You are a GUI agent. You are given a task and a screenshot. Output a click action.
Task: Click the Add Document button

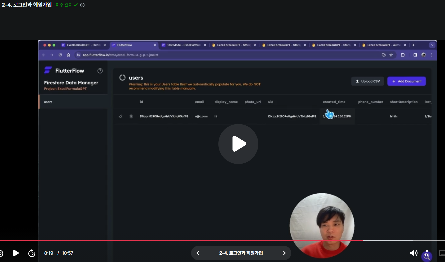406,81
